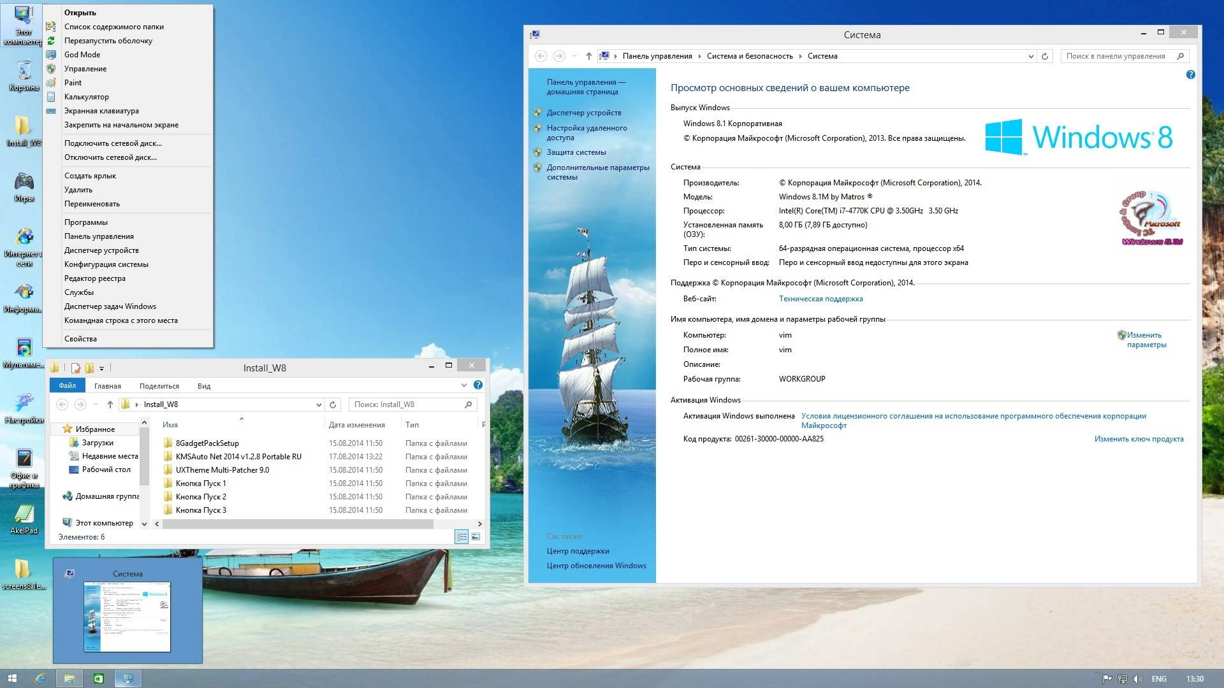
Task: Expand breadcrumb arrow after Панель управления
Action: [x=699, y=56]
